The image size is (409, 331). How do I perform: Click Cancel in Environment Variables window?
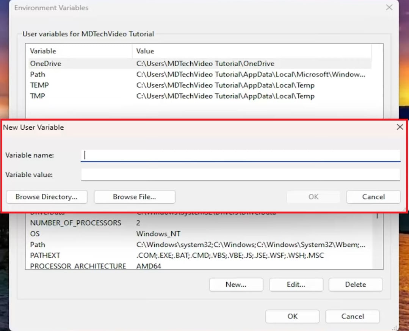point(353,316)
